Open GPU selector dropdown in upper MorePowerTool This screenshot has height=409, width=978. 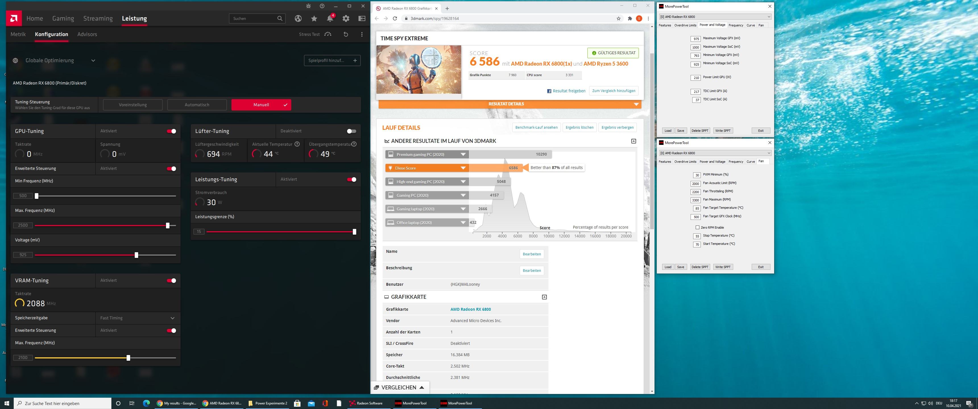(x=715, y=17)
